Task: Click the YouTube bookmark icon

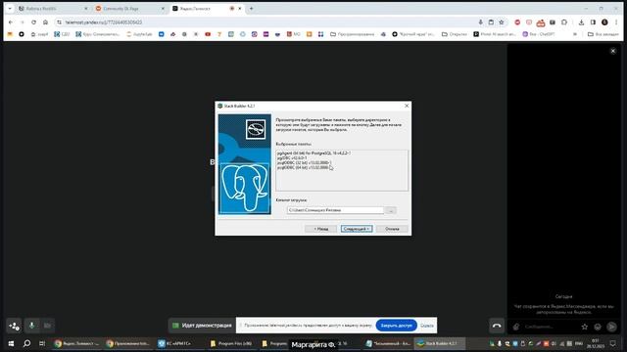Action: point(208,34)
